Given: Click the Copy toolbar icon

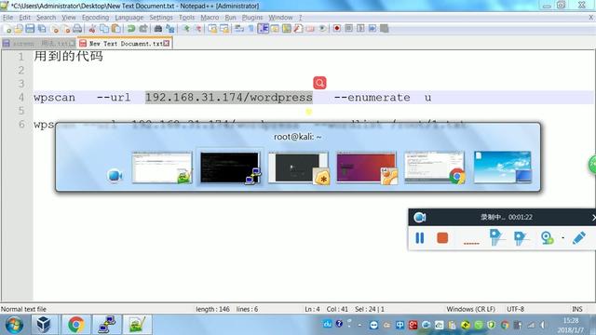Looking at the screenshot, I should (x=104, y=29).
